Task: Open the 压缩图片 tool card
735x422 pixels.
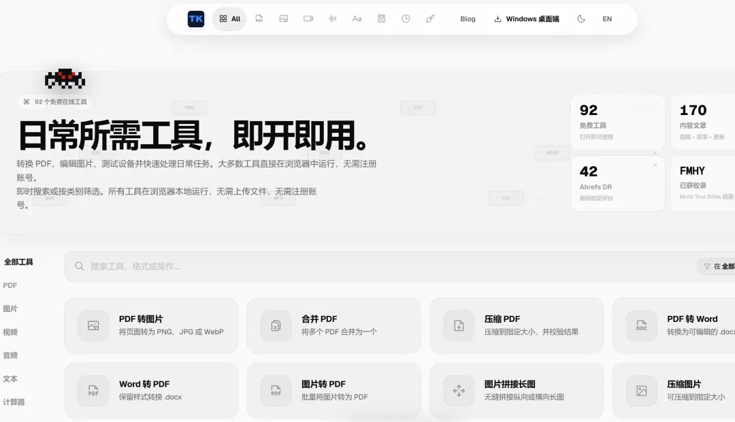Action: [x=674, y=391]
